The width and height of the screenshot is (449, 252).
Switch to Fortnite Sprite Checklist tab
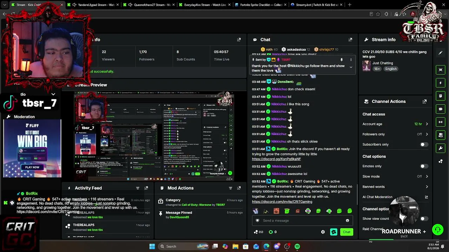261,5
